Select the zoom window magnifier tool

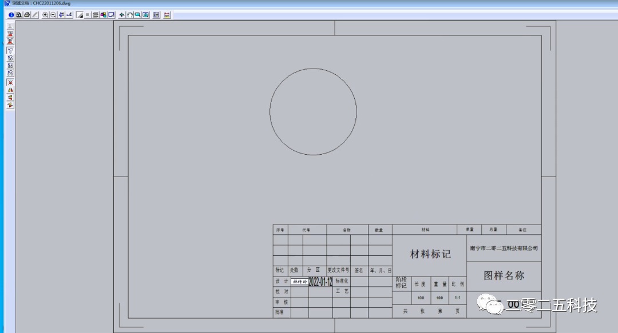pyautogui.click(x=138, y=15)
